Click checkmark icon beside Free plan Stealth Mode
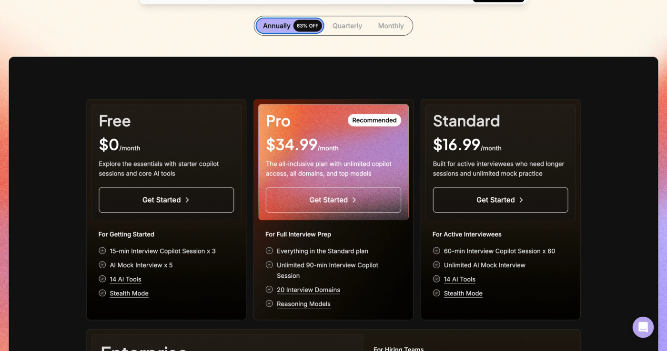This screenshot has height=351, width=667. point(102,293)
